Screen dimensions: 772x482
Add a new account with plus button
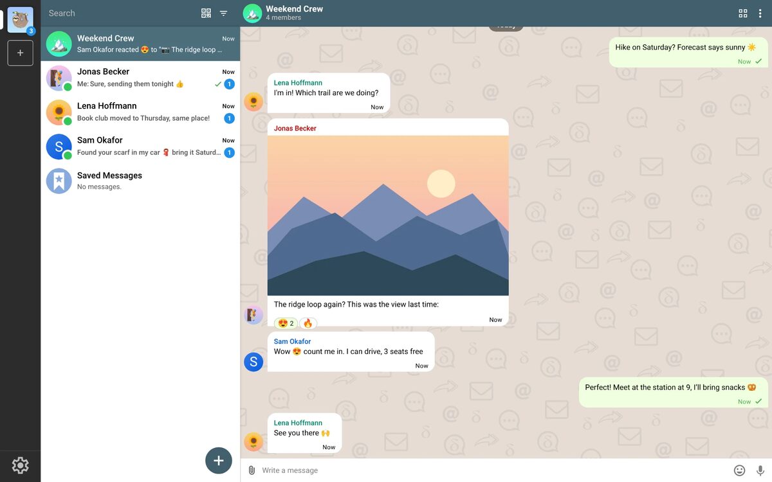click(20, 53)
